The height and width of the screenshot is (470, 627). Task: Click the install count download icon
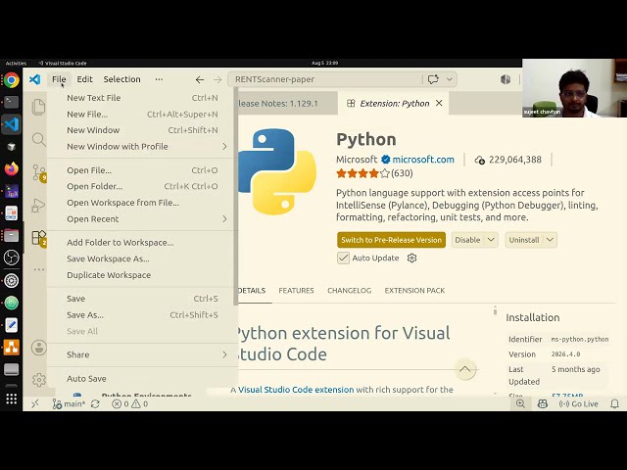[479, 160]
